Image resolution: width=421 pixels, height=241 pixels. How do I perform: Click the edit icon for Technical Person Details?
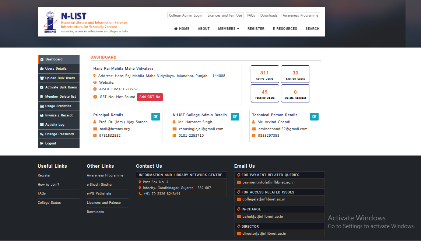pos(314,117)
